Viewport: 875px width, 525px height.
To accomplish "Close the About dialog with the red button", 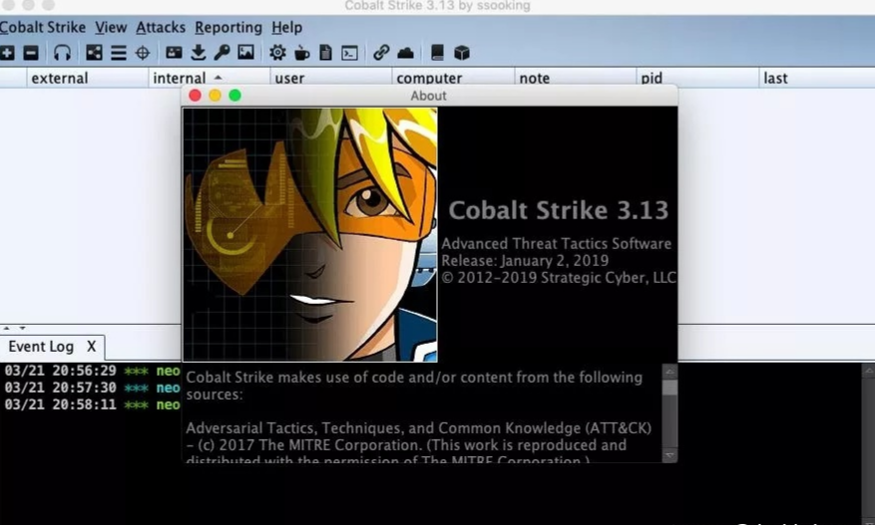I will 196,96.
